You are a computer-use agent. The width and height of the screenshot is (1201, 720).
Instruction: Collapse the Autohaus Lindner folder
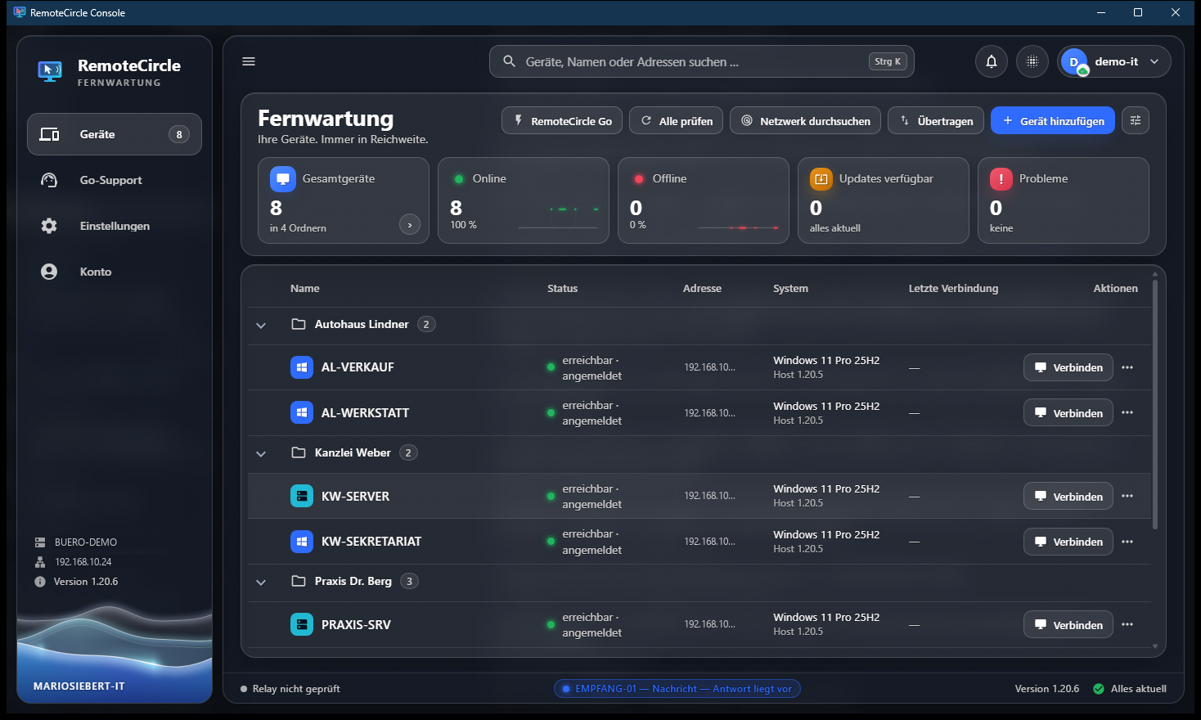point(261,326)
